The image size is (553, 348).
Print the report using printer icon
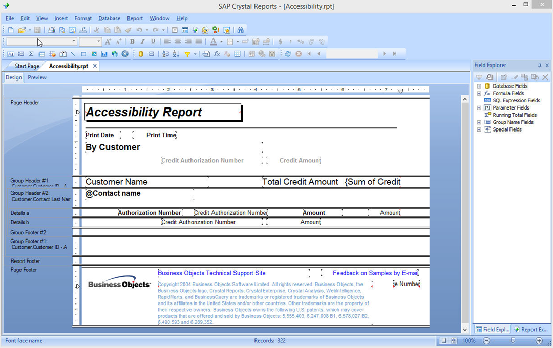(52, 30)
